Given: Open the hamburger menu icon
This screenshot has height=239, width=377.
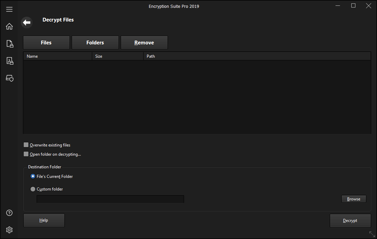Looking at the screenshot, I should tap(9, 9).
